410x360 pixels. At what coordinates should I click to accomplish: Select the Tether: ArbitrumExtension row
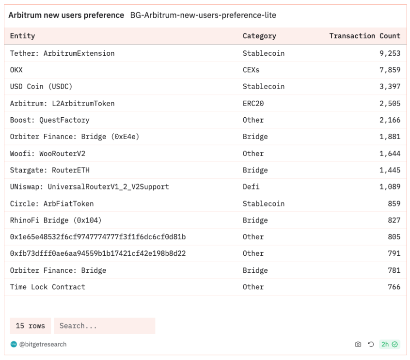point(63,53)
